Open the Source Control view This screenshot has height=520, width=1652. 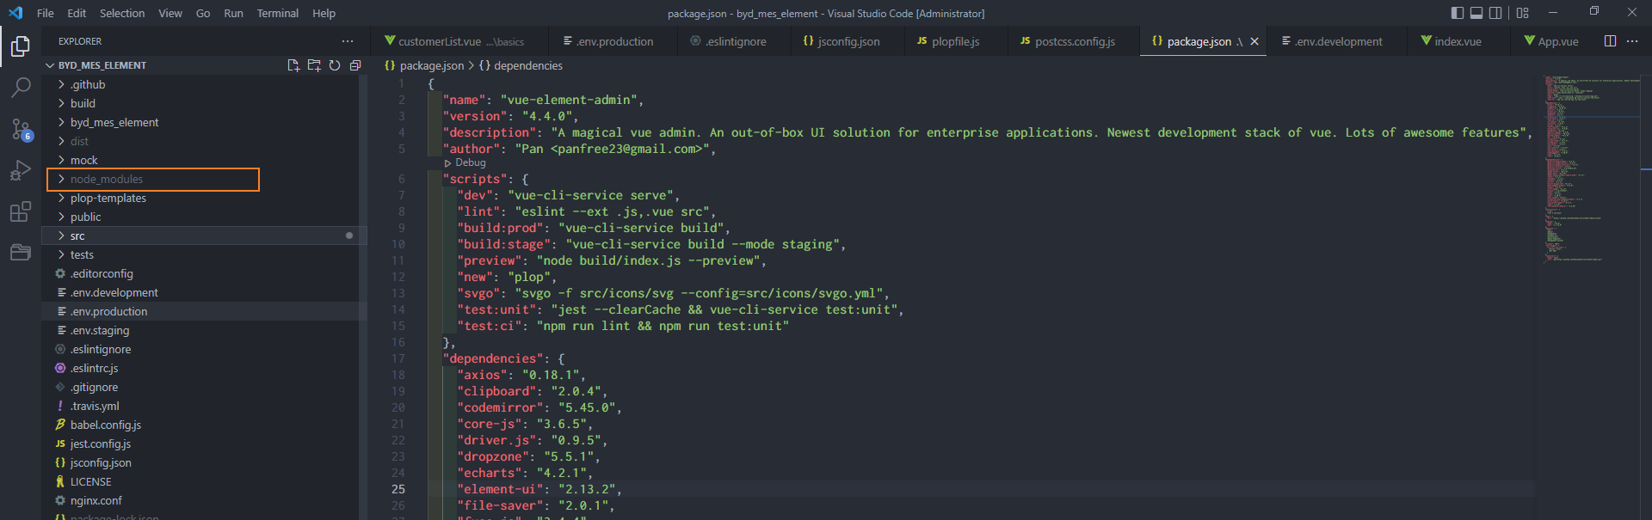[x=21, y=129]
